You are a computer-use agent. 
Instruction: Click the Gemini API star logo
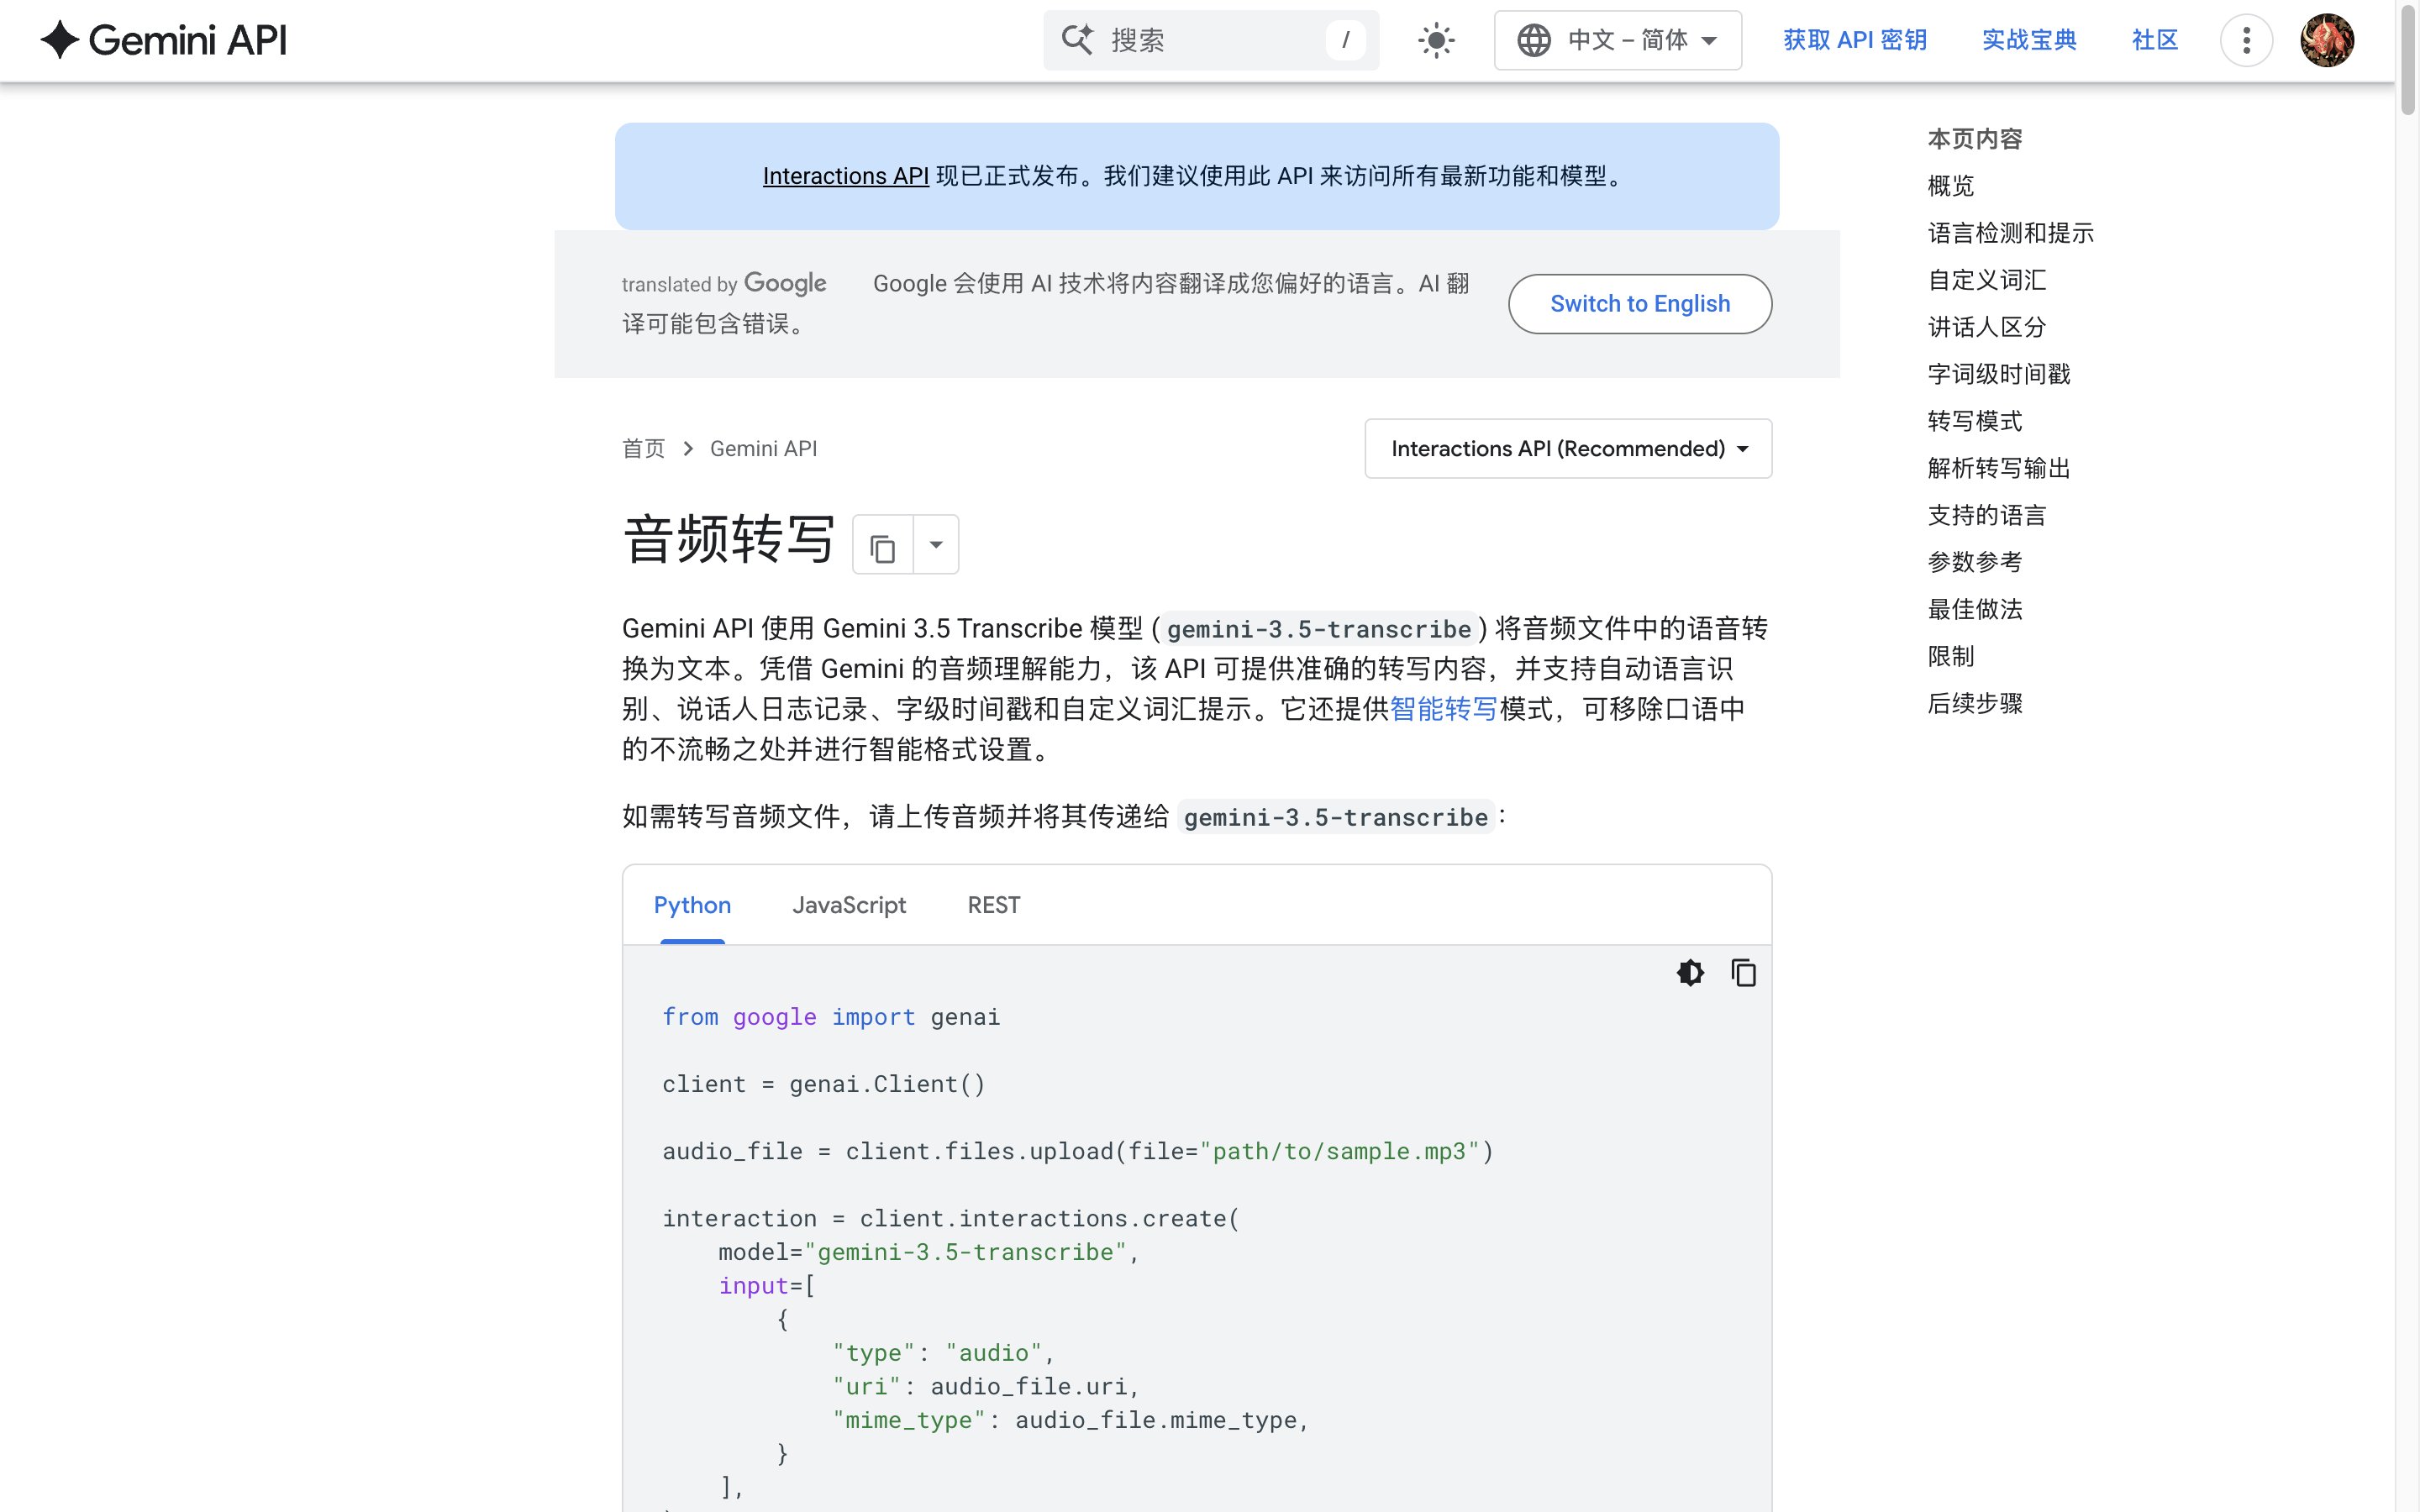(x=60, y=40)
